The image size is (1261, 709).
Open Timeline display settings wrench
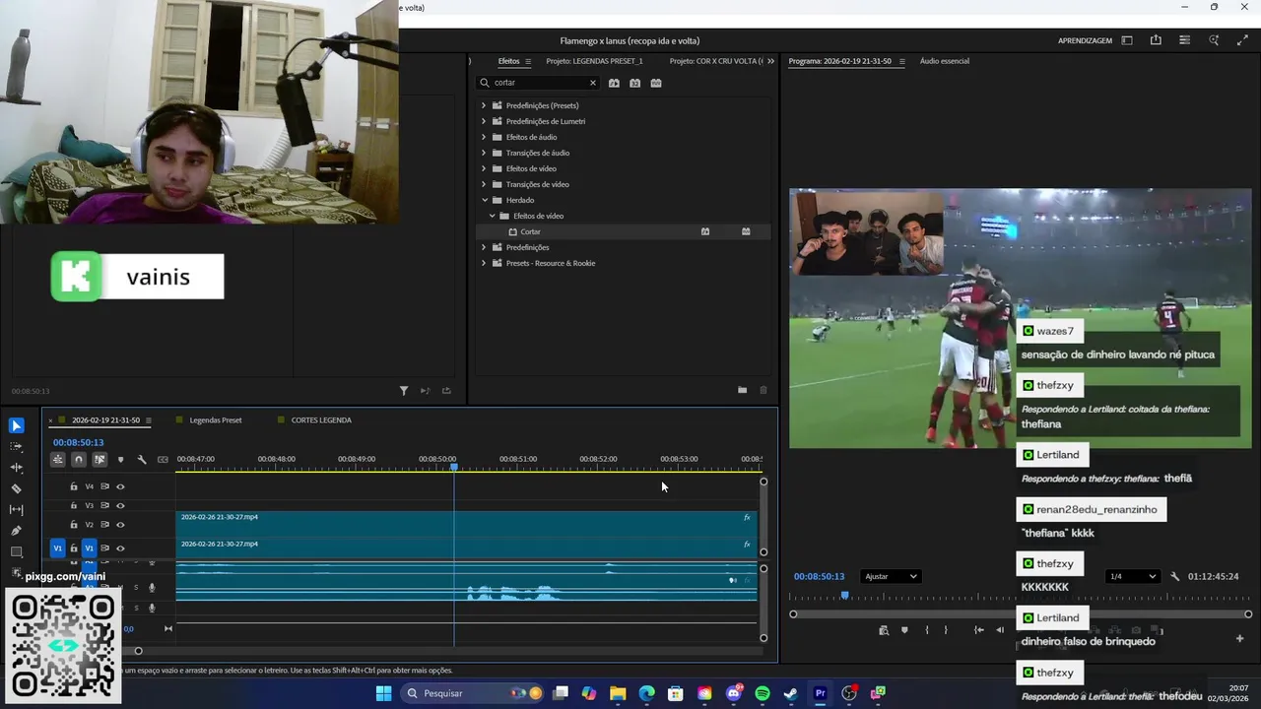coord(142,460)
